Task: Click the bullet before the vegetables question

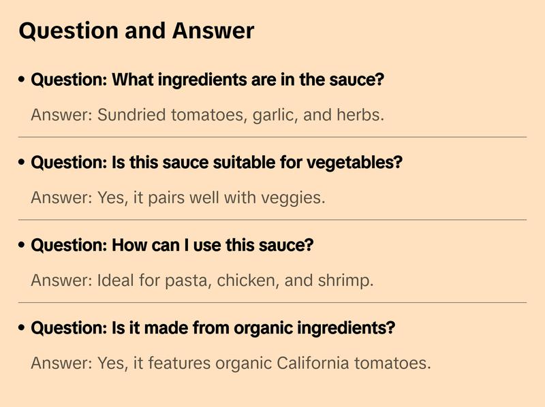Action: (22, 163)
